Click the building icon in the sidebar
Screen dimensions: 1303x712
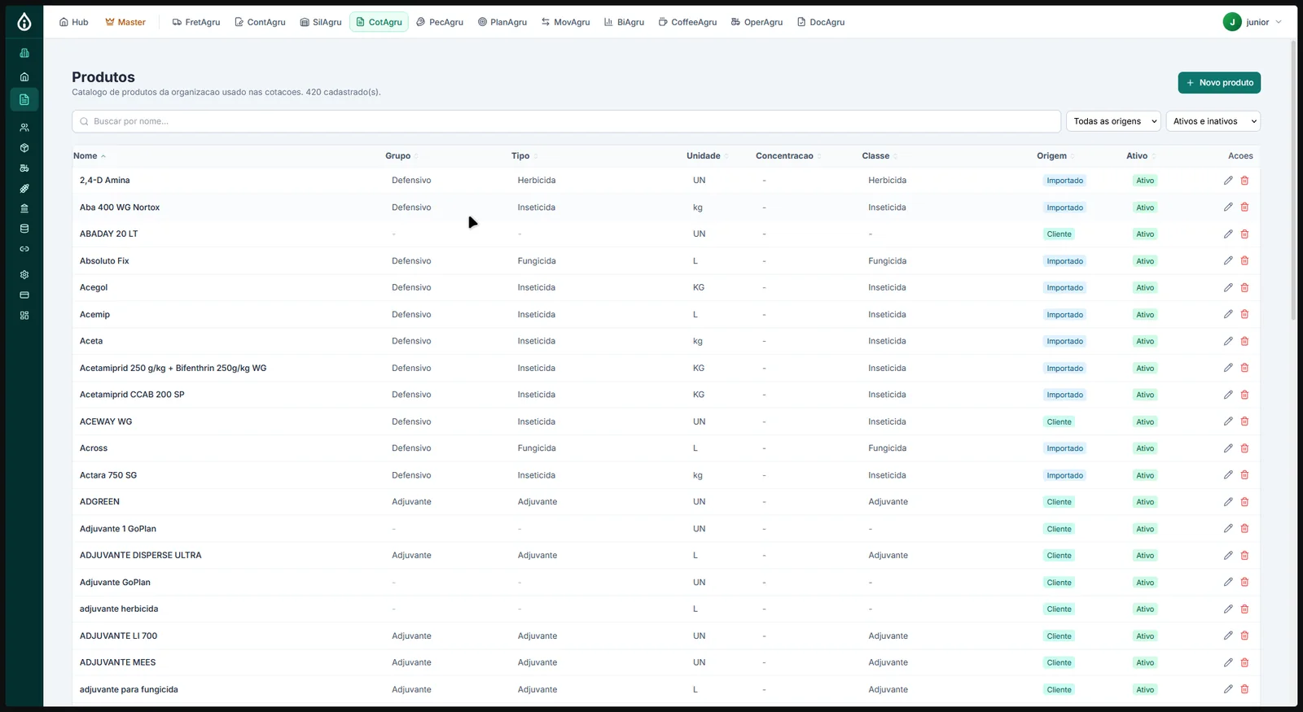coord(24,53)
